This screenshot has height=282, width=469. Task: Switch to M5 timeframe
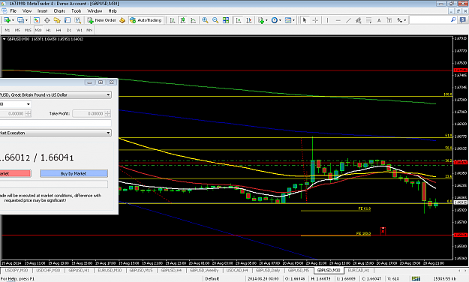17,30
